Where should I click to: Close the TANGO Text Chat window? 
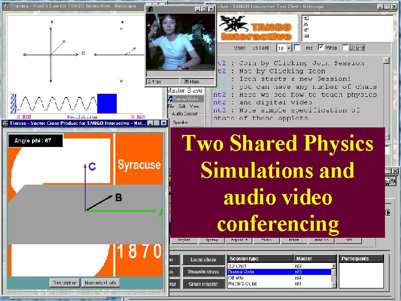coord(394,7)
